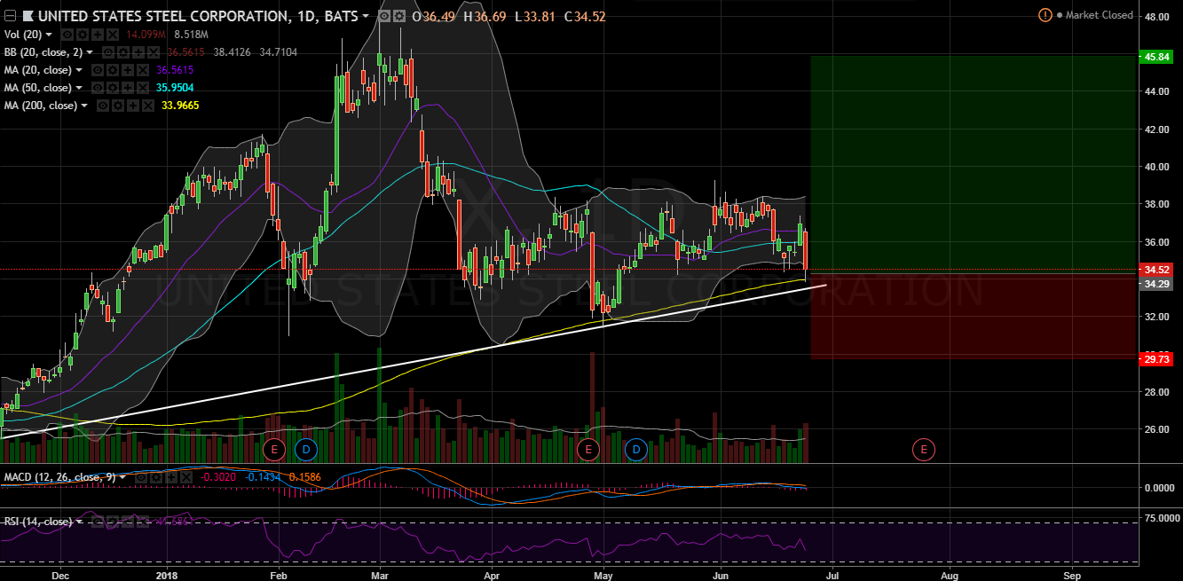Image resolution: width=1183 pixels, height=581 pixels.
Task: Toggle visibility of MA (50, close)
Action: [x=98, y=88]
